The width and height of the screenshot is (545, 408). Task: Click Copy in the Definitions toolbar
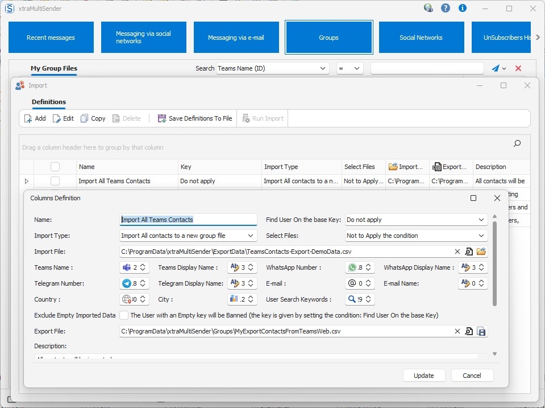[x=93, y=118]
